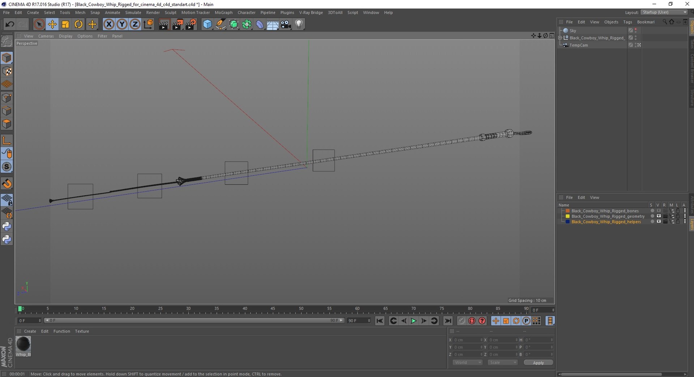Toggle lock on Black_Cowboy_Whip_Rigged_helpers layer
Viewport: 694px width, 377px height.
(678, 222)
